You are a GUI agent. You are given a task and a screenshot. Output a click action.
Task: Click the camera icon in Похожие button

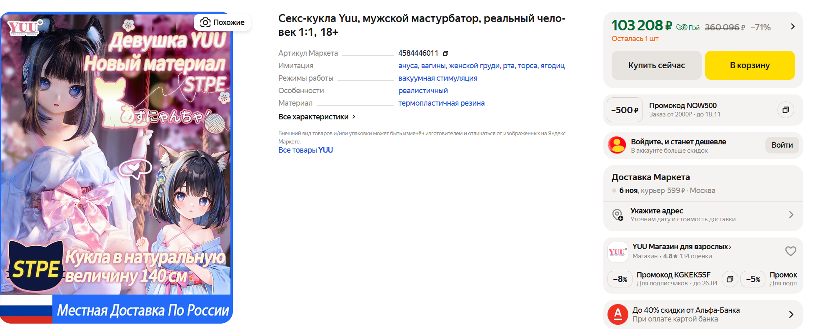coord(205,22)
